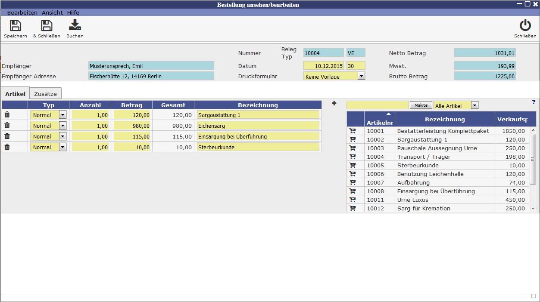Click the Speichern save icon

point(16,26)
